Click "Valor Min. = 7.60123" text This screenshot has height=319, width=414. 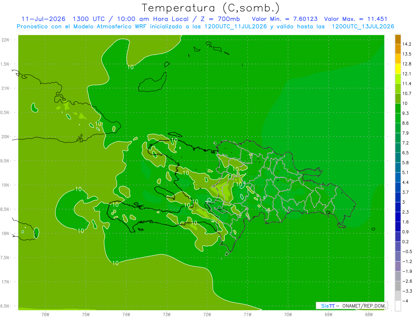coord(285,19)
